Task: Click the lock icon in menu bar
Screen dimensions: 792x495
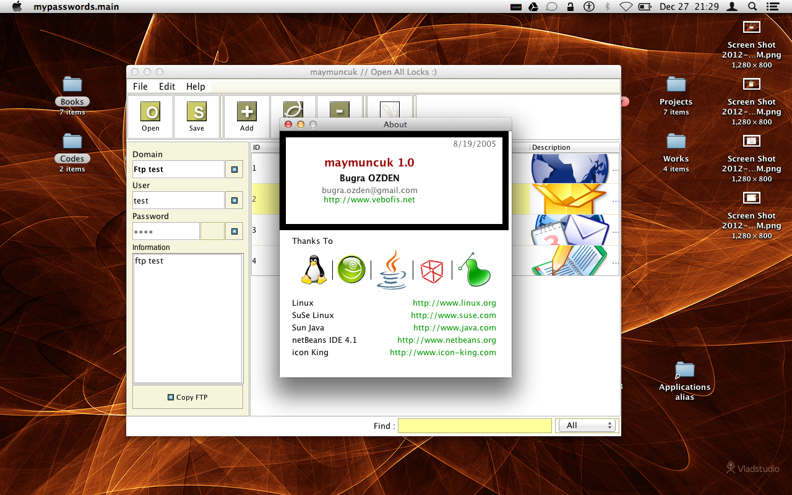Action: [x=570, y=7]
